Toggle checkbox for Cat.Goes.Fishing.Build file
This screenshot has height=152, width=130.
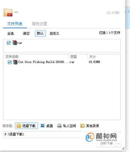10,62
